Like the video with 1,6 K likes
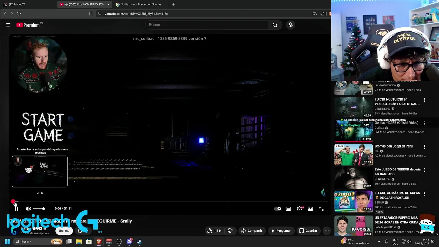439x247 pixels. 214,231
